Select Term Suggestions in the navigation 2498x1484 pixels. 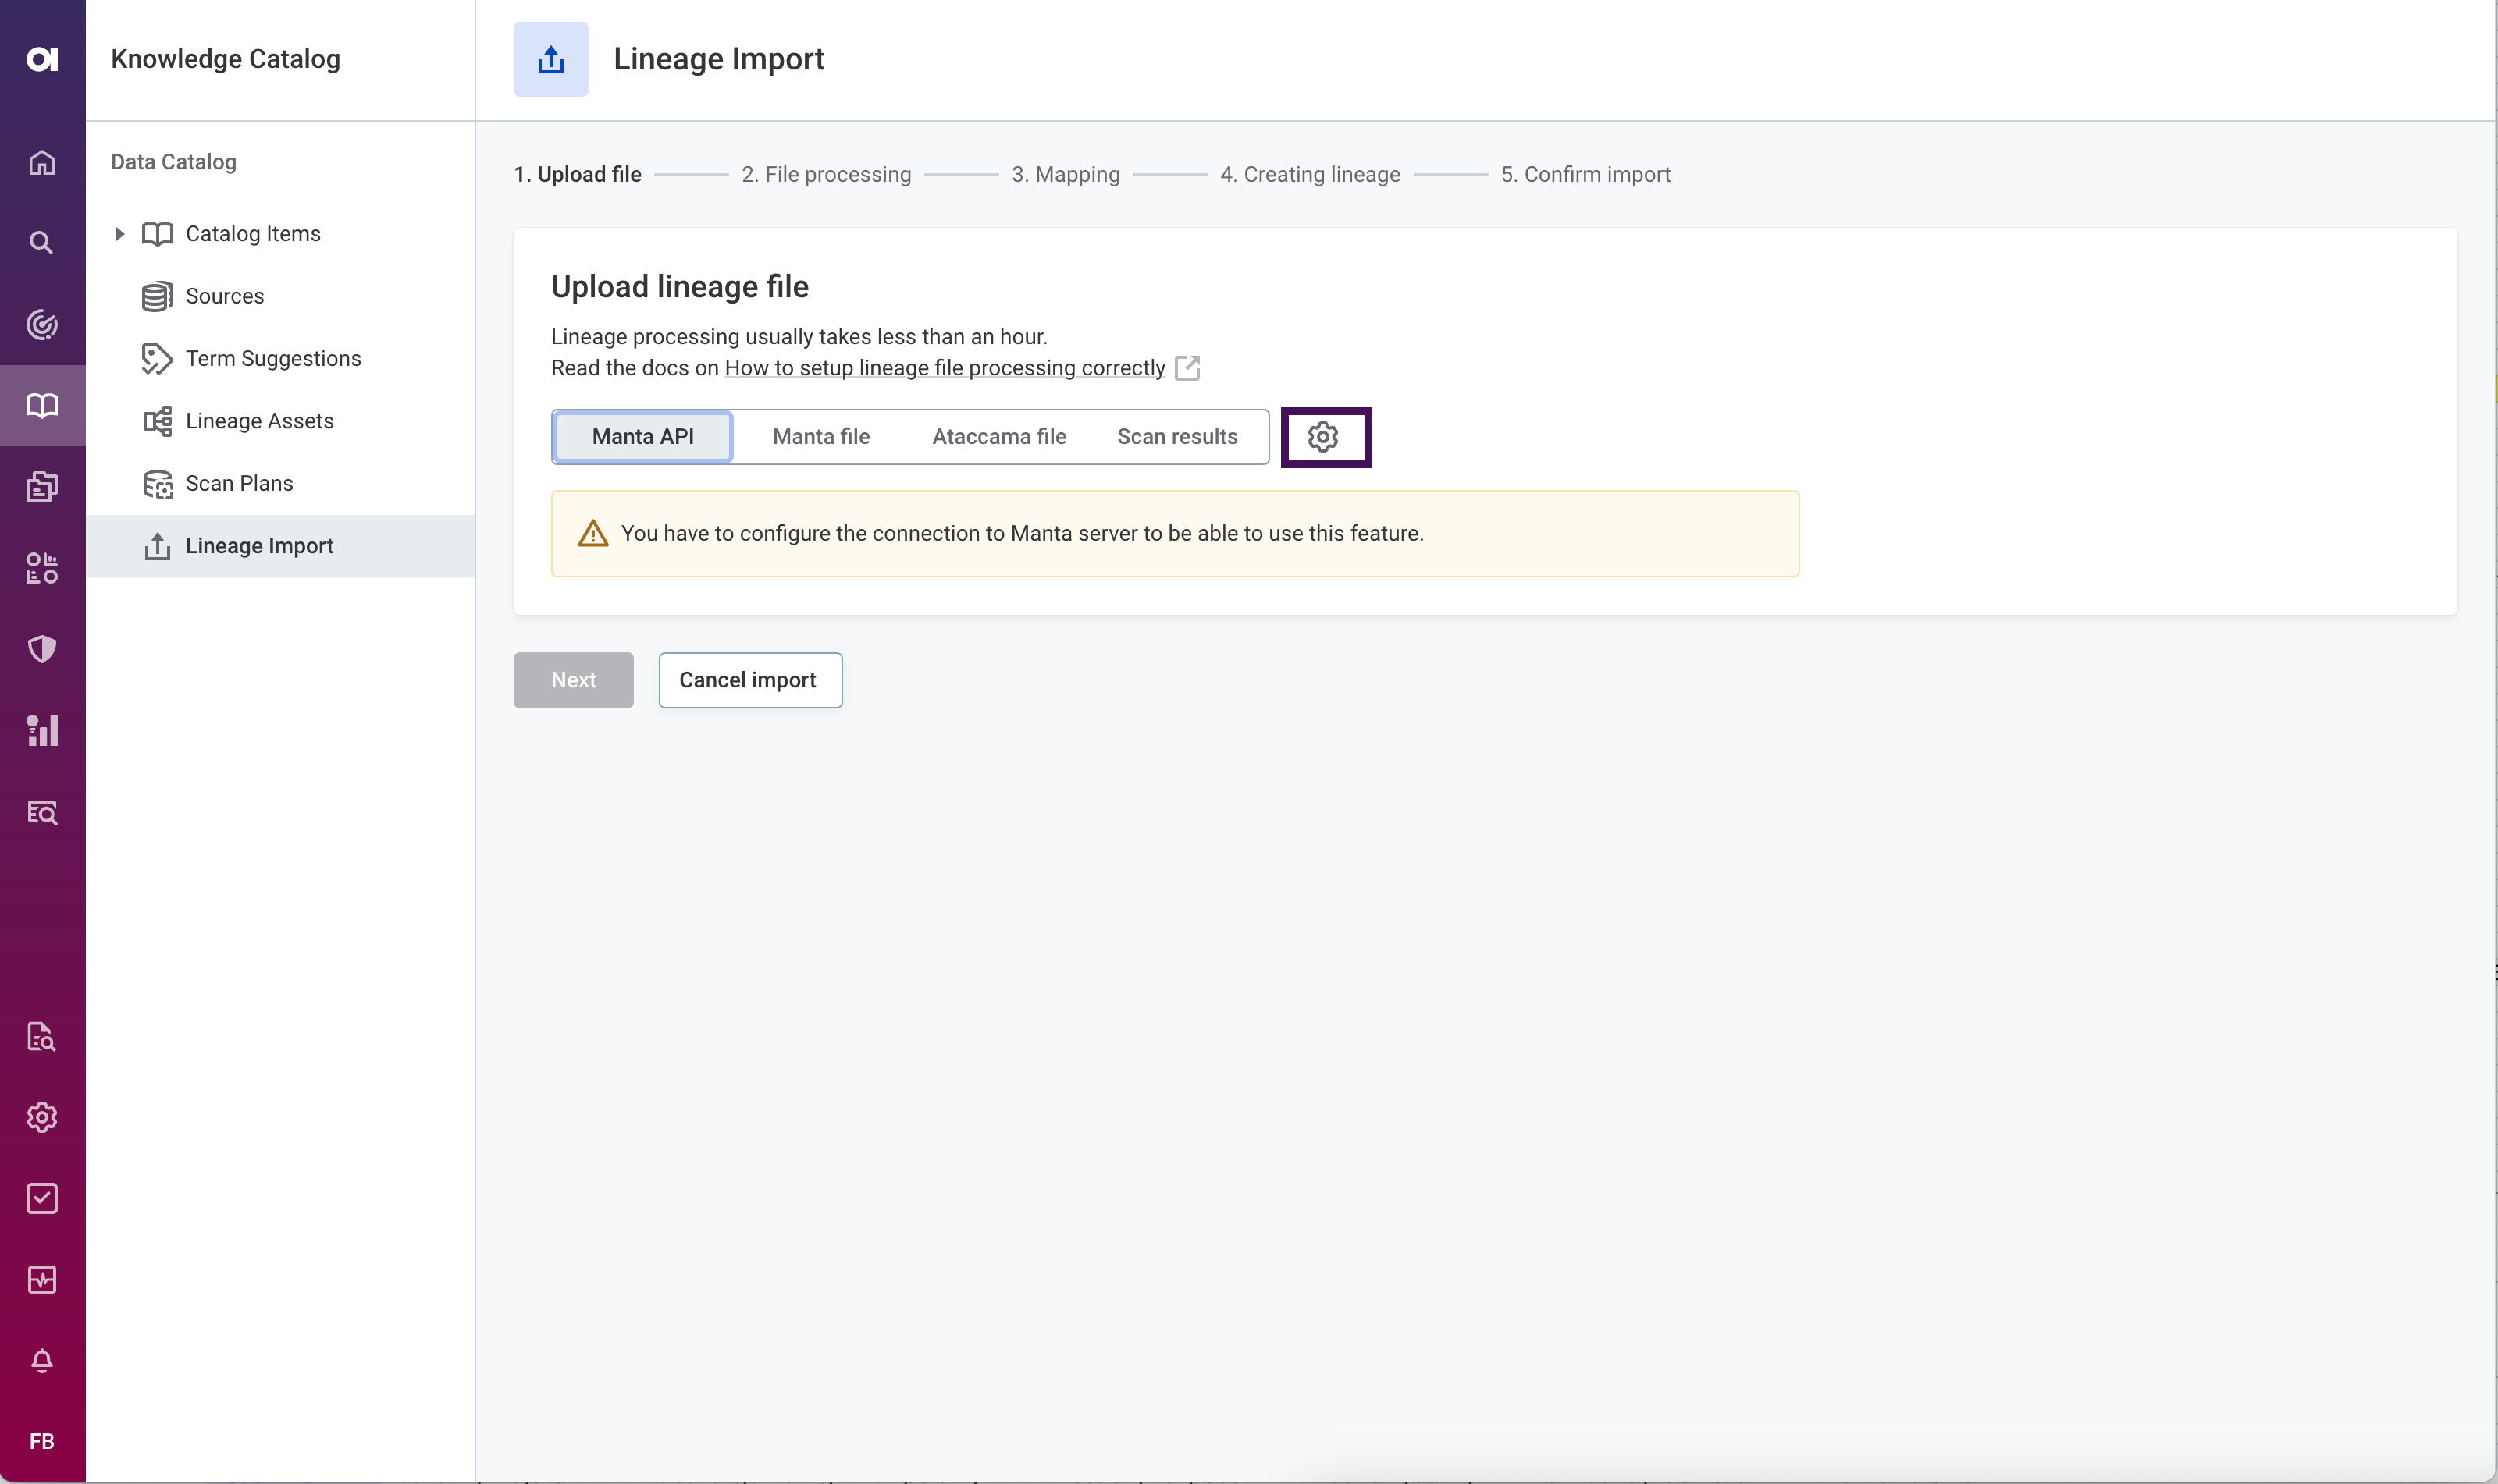[x=273, y=358]
